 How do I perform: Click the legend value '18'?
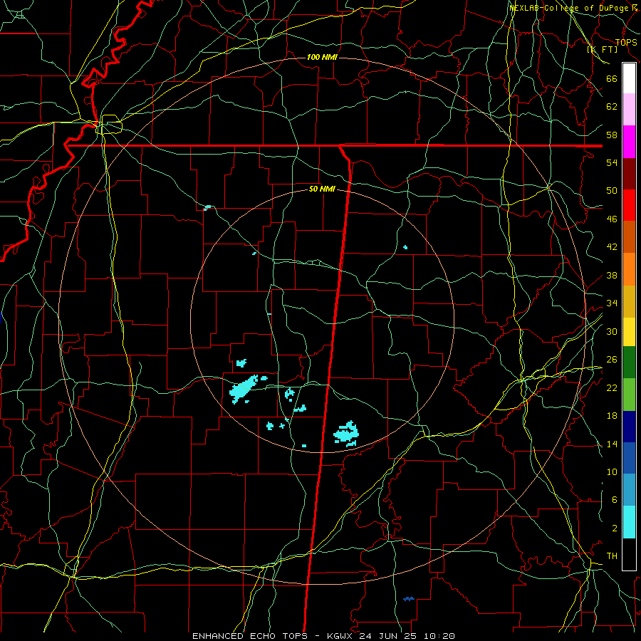point(612,416)
